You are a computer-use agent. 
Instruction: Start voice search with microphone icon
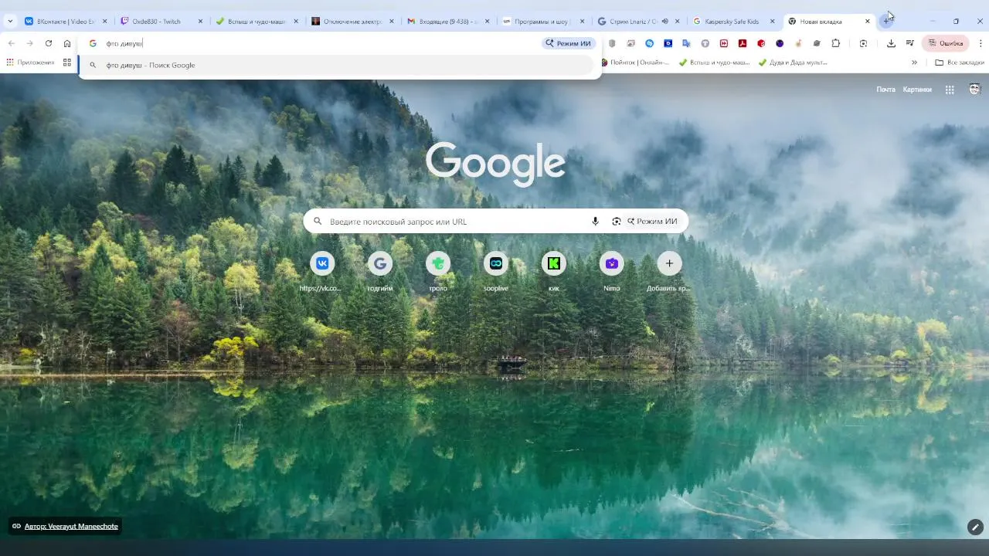(595, 222)
